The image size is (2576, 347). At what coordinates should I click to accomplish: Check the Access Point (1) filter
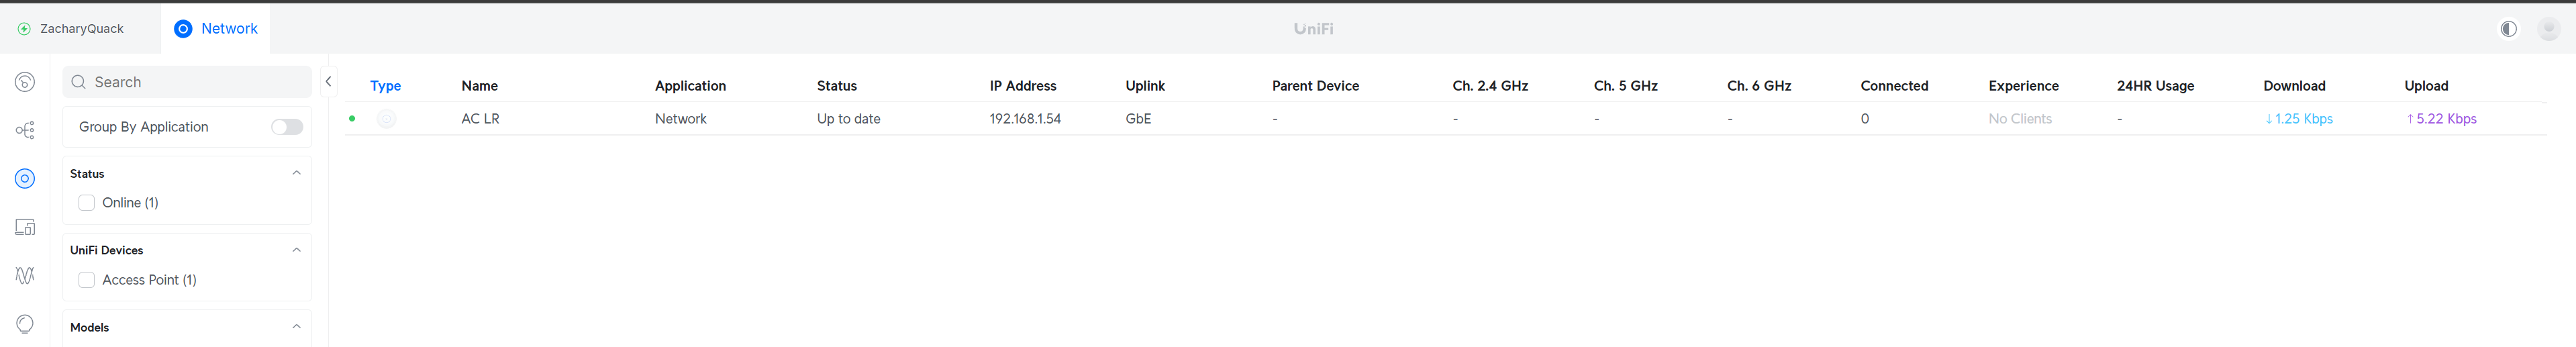click(87, 280)
